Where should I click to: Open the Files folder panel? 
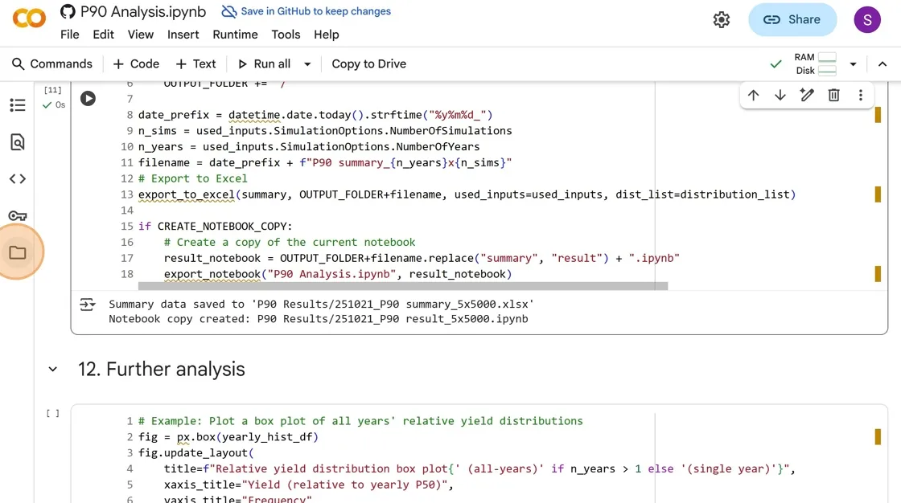pyautogui.click(x=17, y=252)
